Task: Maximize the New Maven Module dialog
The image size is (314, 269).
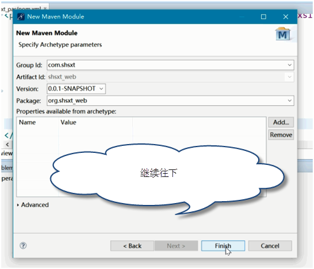Action: (264, 16)
